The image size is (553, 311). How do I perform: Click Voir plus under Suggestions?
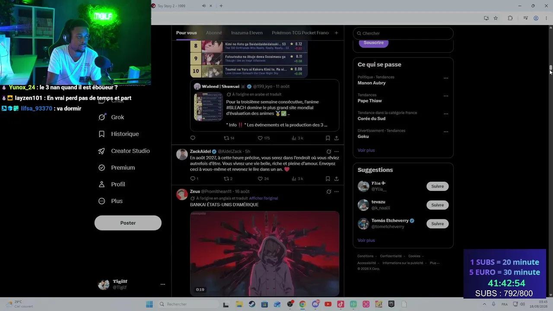[x=366, y=241]
